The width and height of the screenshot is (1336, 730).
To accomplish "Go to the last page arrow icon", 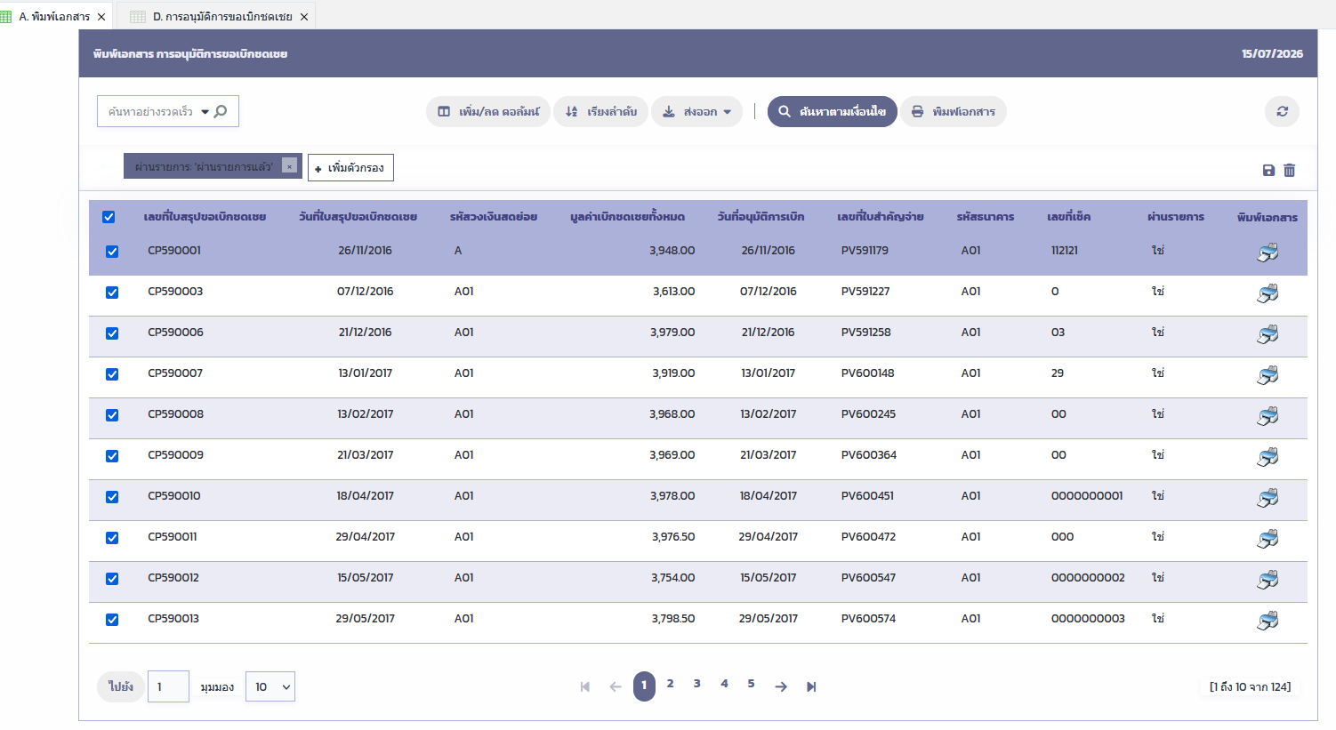I will pos(811,686).
